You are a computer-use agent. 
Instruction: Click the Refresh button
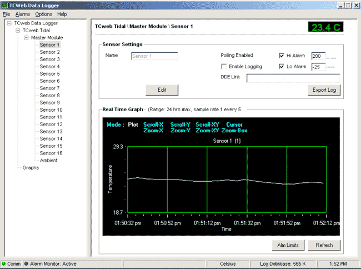coord(324,245)
